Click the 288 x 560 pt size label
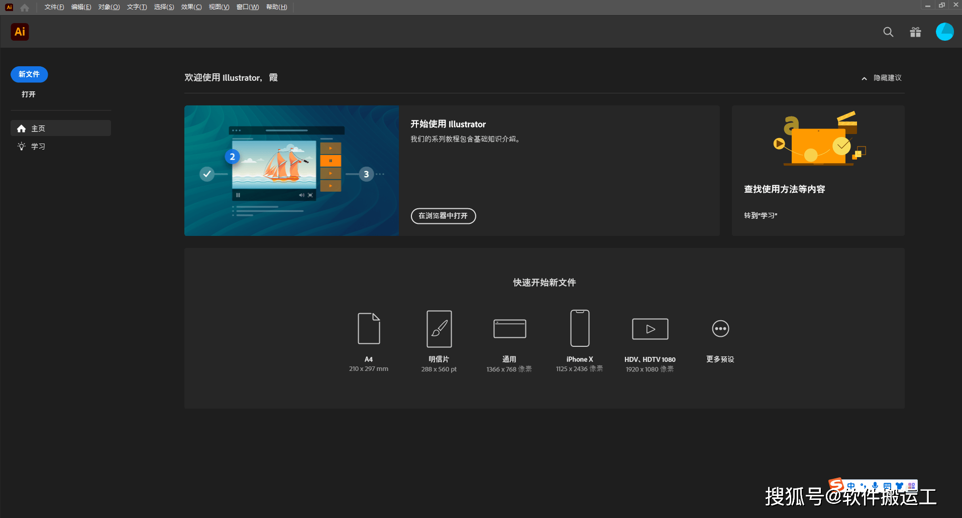Viewport: 962px width, 518px height. tap(439, 369)
